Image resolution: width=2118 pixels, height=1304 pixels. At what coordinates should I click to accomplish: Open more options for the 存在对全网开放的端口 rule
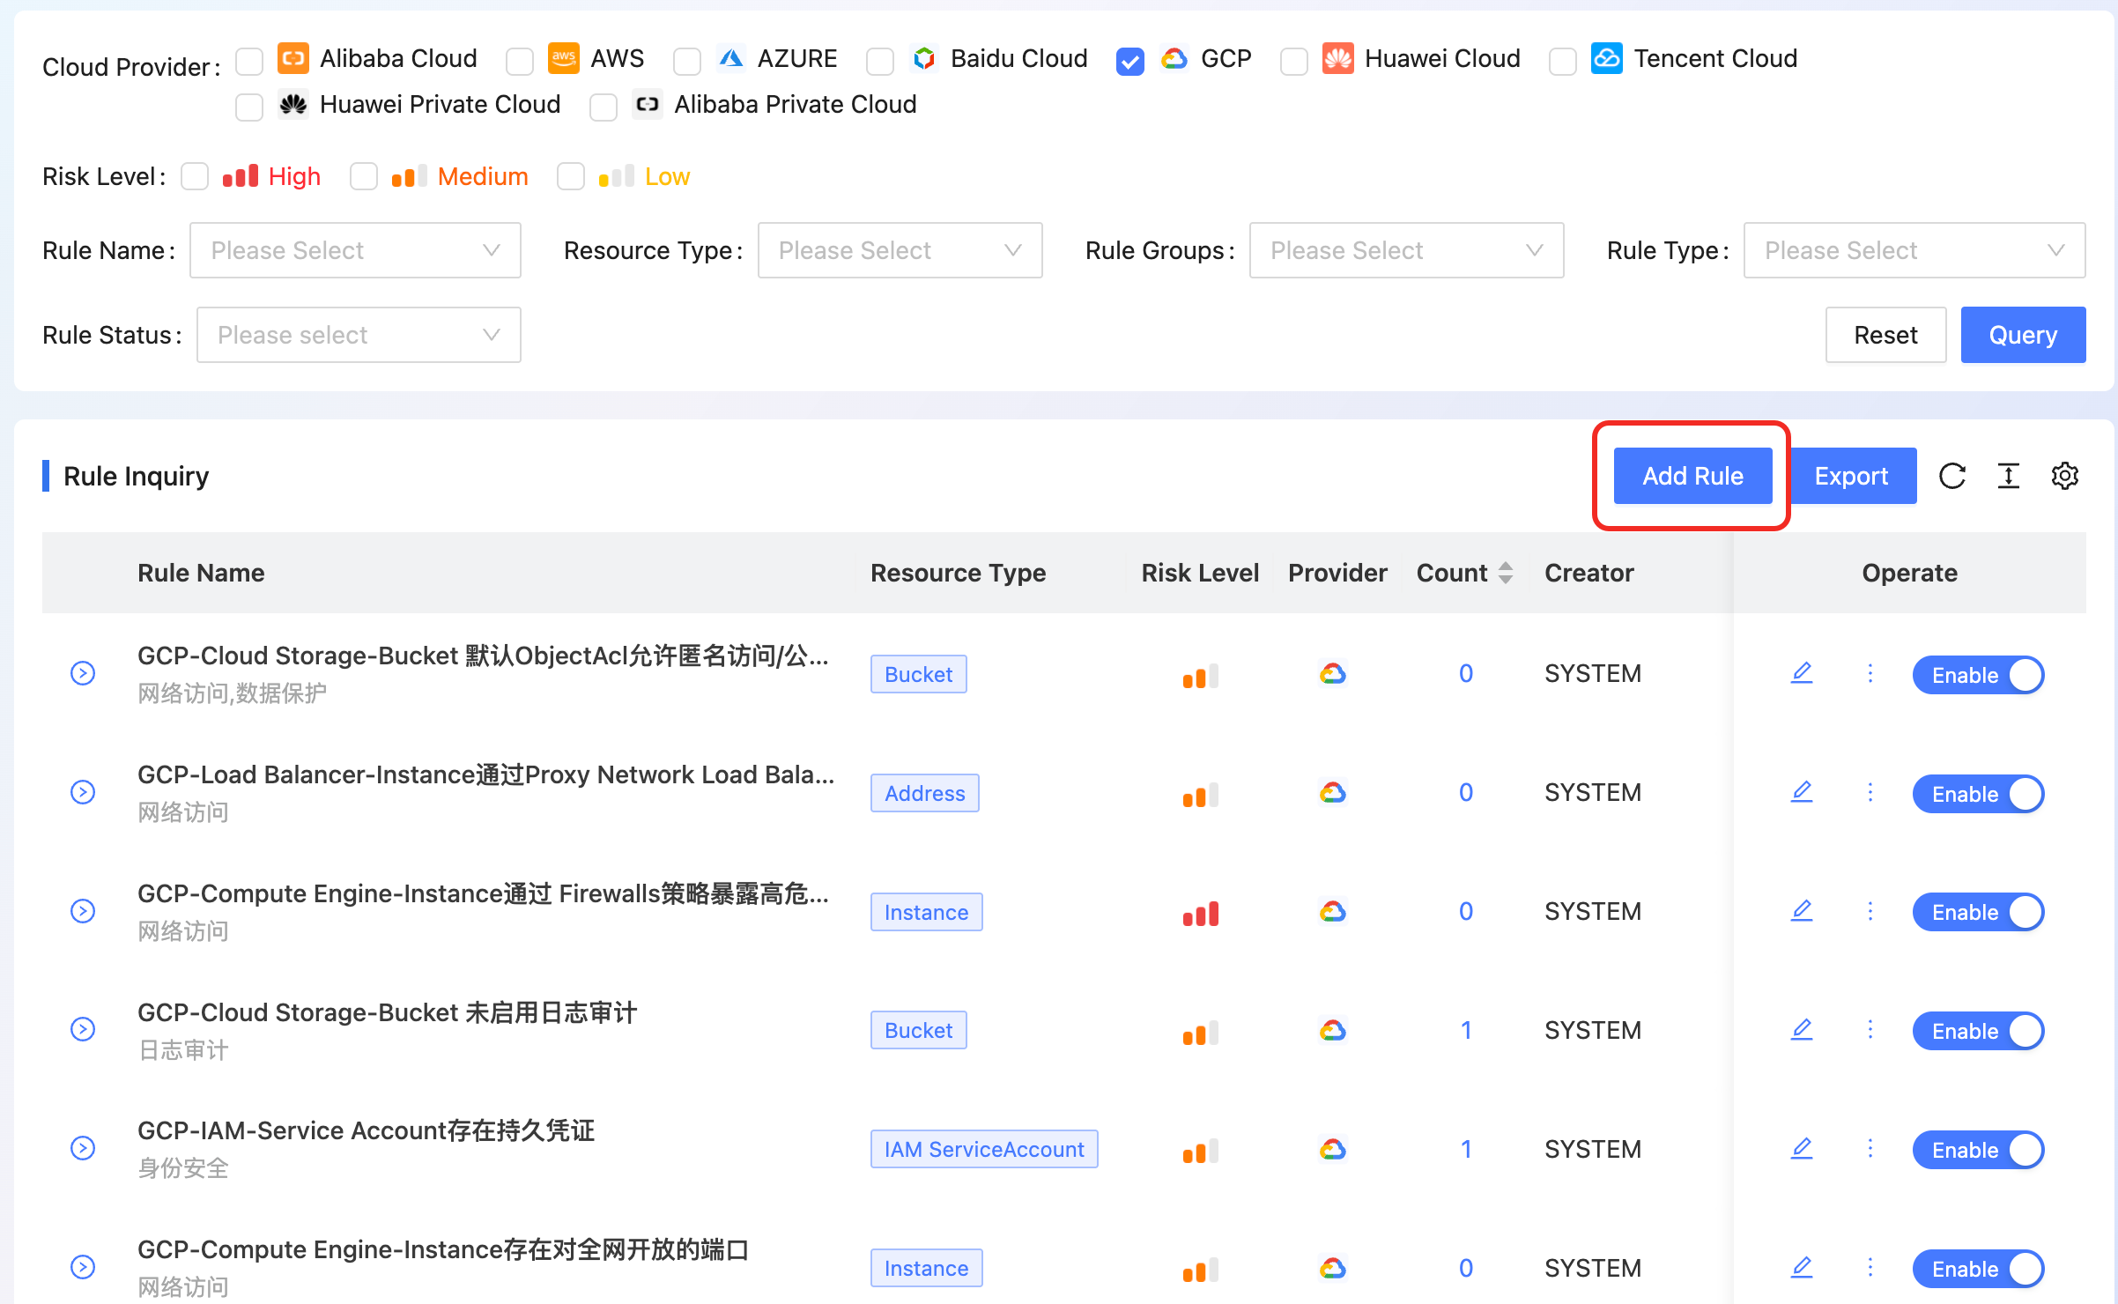pos(1870,1268)
